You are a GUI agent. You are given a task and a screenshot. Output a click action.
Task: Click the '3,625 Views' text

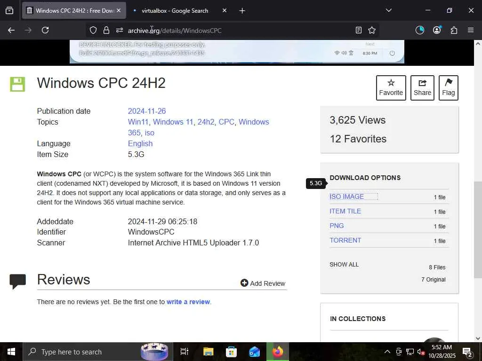click(357, 120)
